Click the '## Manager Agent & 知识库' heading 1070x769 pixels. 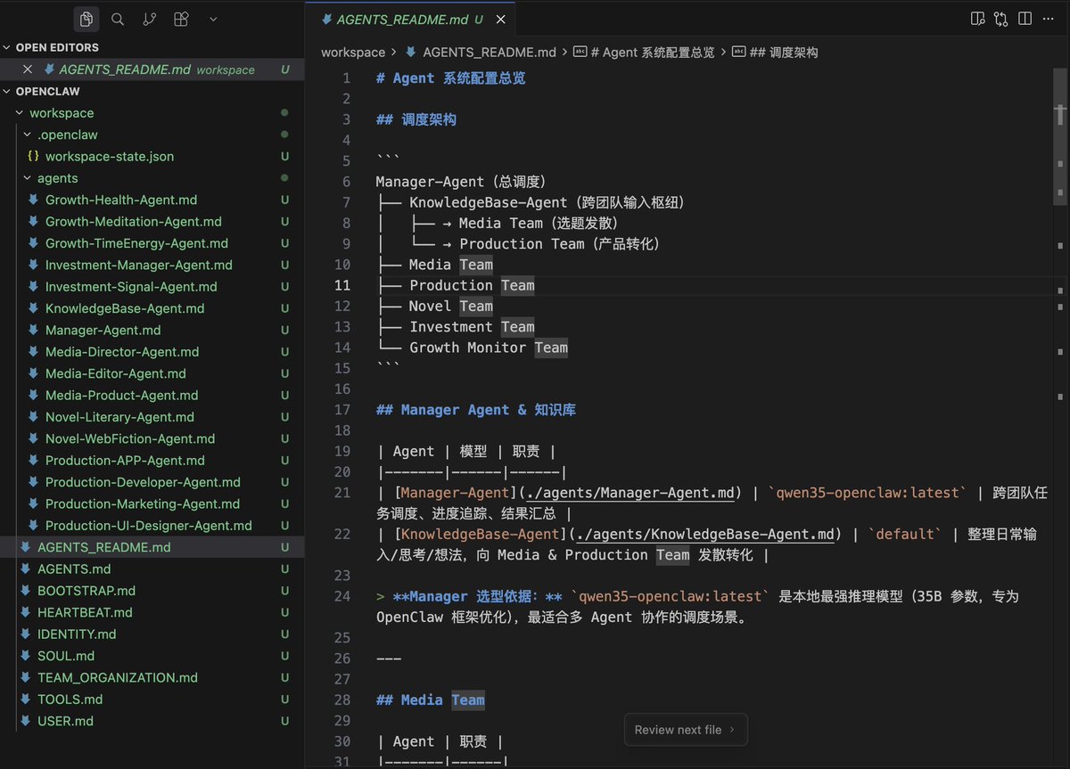(x=476, y=410)
